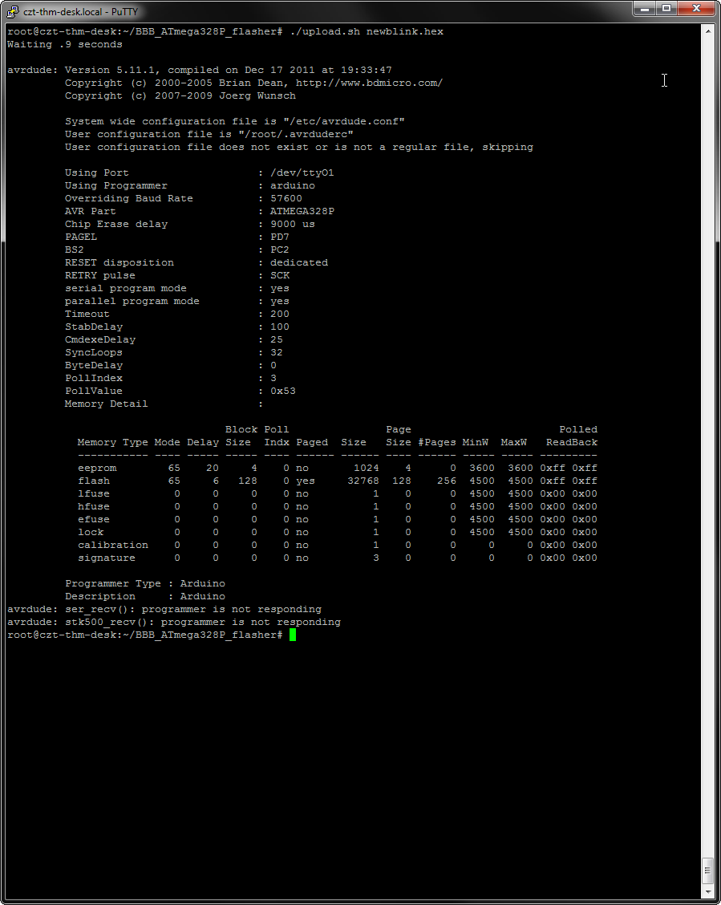This screenshot has width=721, height=905.
Task: Click the Memory Detail label
Action: 106,404
